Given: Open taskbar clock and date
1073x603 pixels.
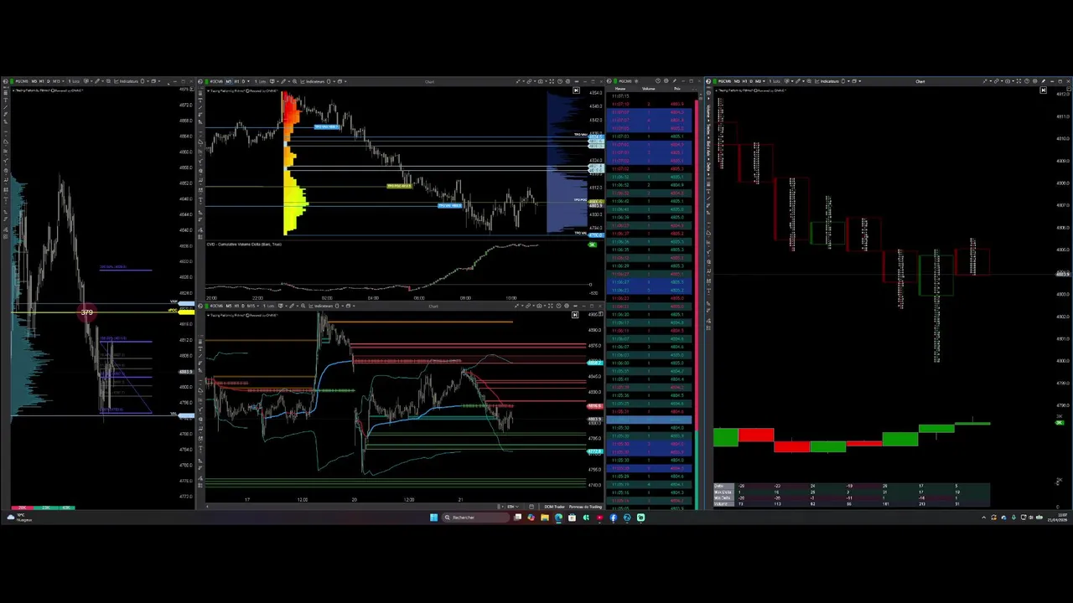Looking at the screenshot, I should point(1058,518).
